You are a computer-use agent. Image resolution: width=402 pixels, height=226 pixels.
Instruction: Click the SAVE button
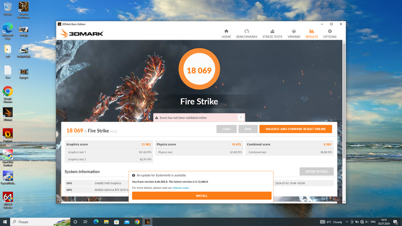tap(248, 129)
